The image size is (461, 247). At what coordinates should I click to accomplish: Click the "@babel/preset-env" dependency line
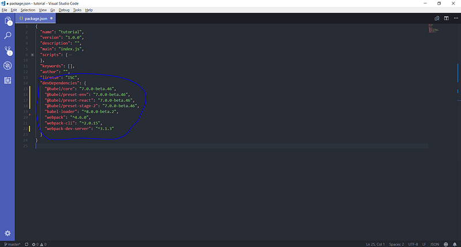88,94
